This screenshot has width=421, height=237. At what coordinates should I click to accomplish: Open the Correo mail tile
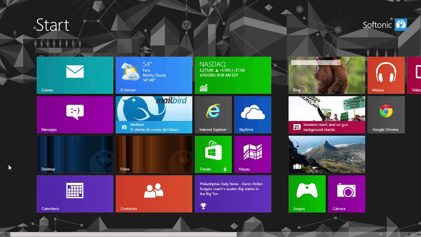click(75, 75)
